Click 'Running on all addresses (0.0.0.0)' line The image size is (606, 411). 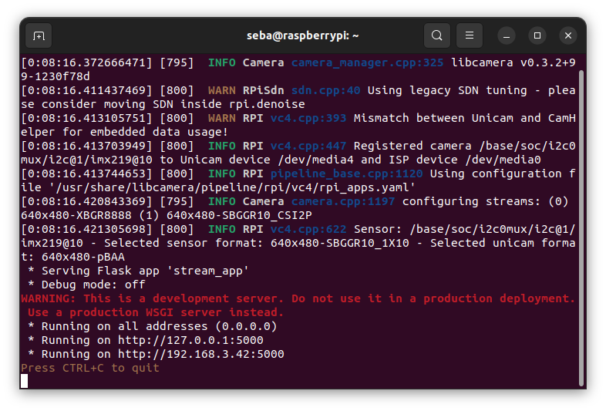[153, 326]
